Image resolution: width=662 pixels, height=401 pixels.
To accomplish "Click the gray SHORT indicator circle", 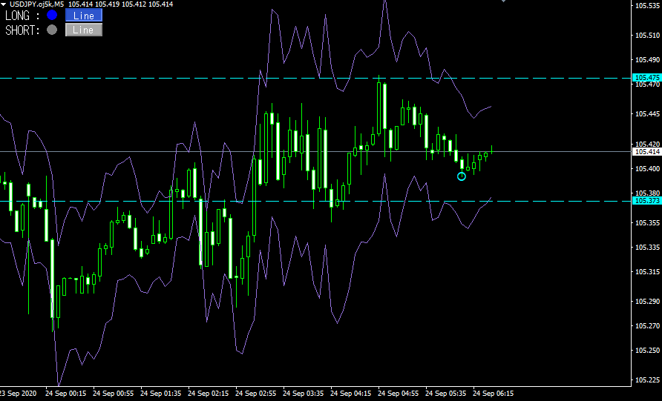I will pos(52,30).
